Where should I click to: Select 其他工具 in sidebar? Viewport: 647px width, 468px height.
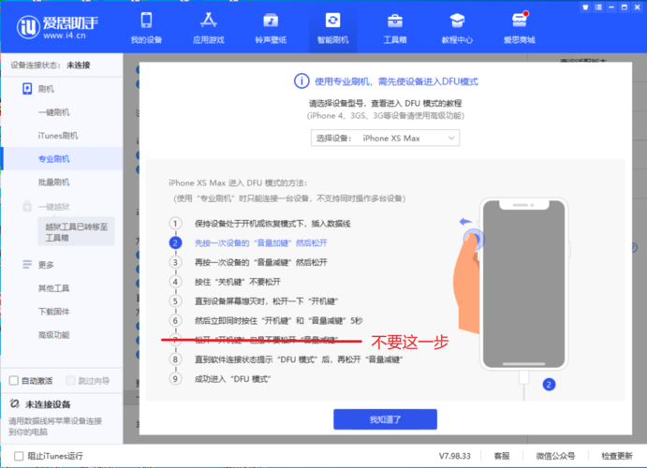[53, 287]
